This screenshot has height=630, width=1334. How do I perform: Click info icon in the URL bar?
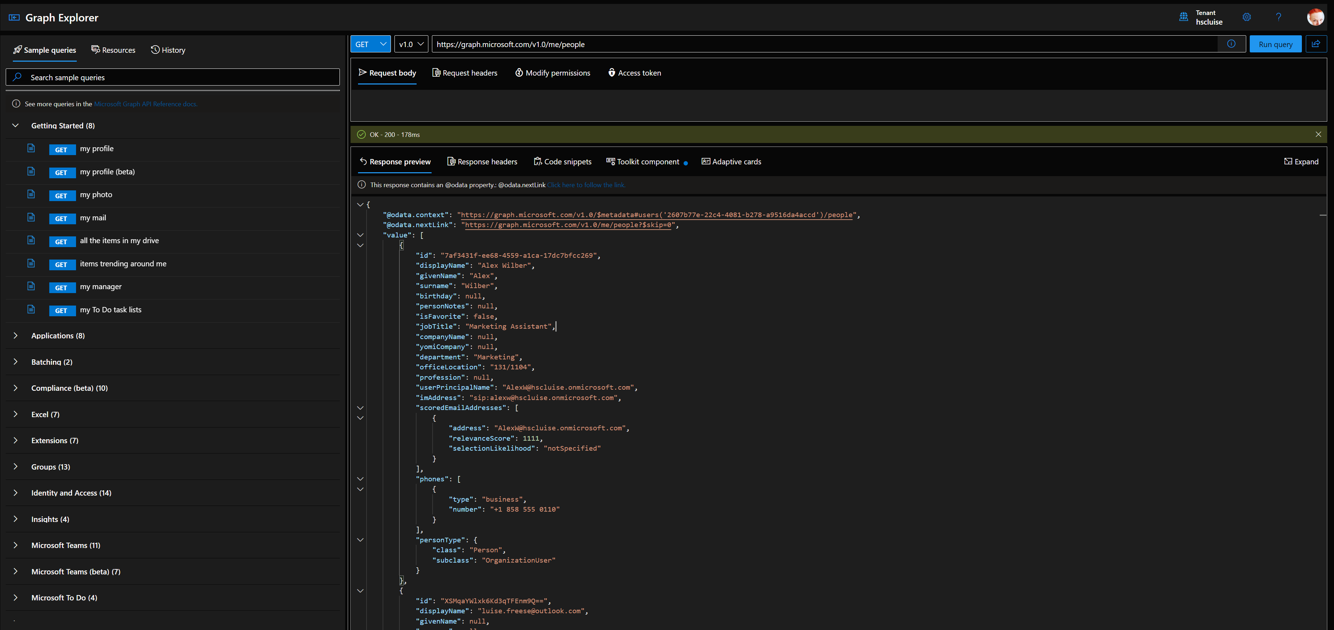(1231, 44)
